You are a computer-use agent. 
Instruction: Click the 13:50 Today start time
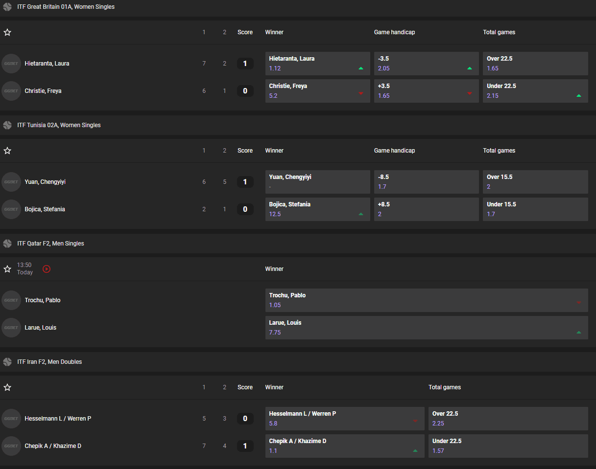click(x=24, y=268)
